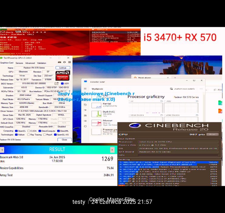Click the Basemark score 1269
The image size is (225, 213).
coord(107,159)
